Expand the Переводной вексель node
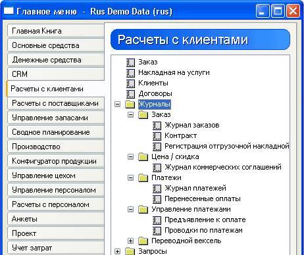The image size is (304, 255). point(131,241)
